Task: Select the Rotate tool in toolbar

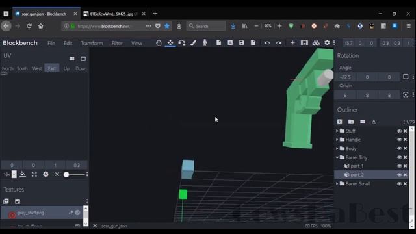Action: click(182, 43)
